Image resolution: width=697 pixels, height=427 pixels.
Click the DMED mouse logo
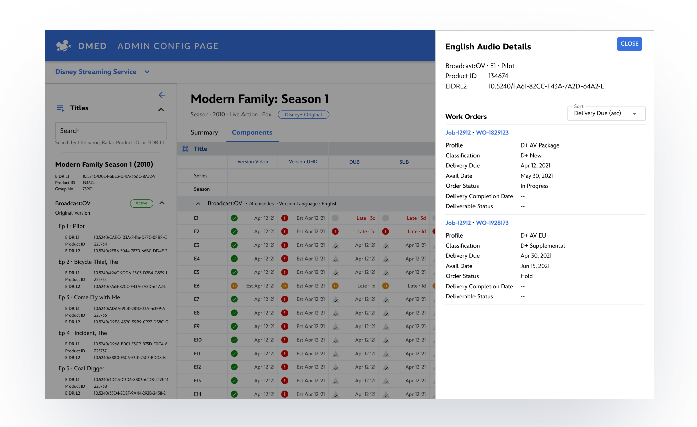(63, 46)
